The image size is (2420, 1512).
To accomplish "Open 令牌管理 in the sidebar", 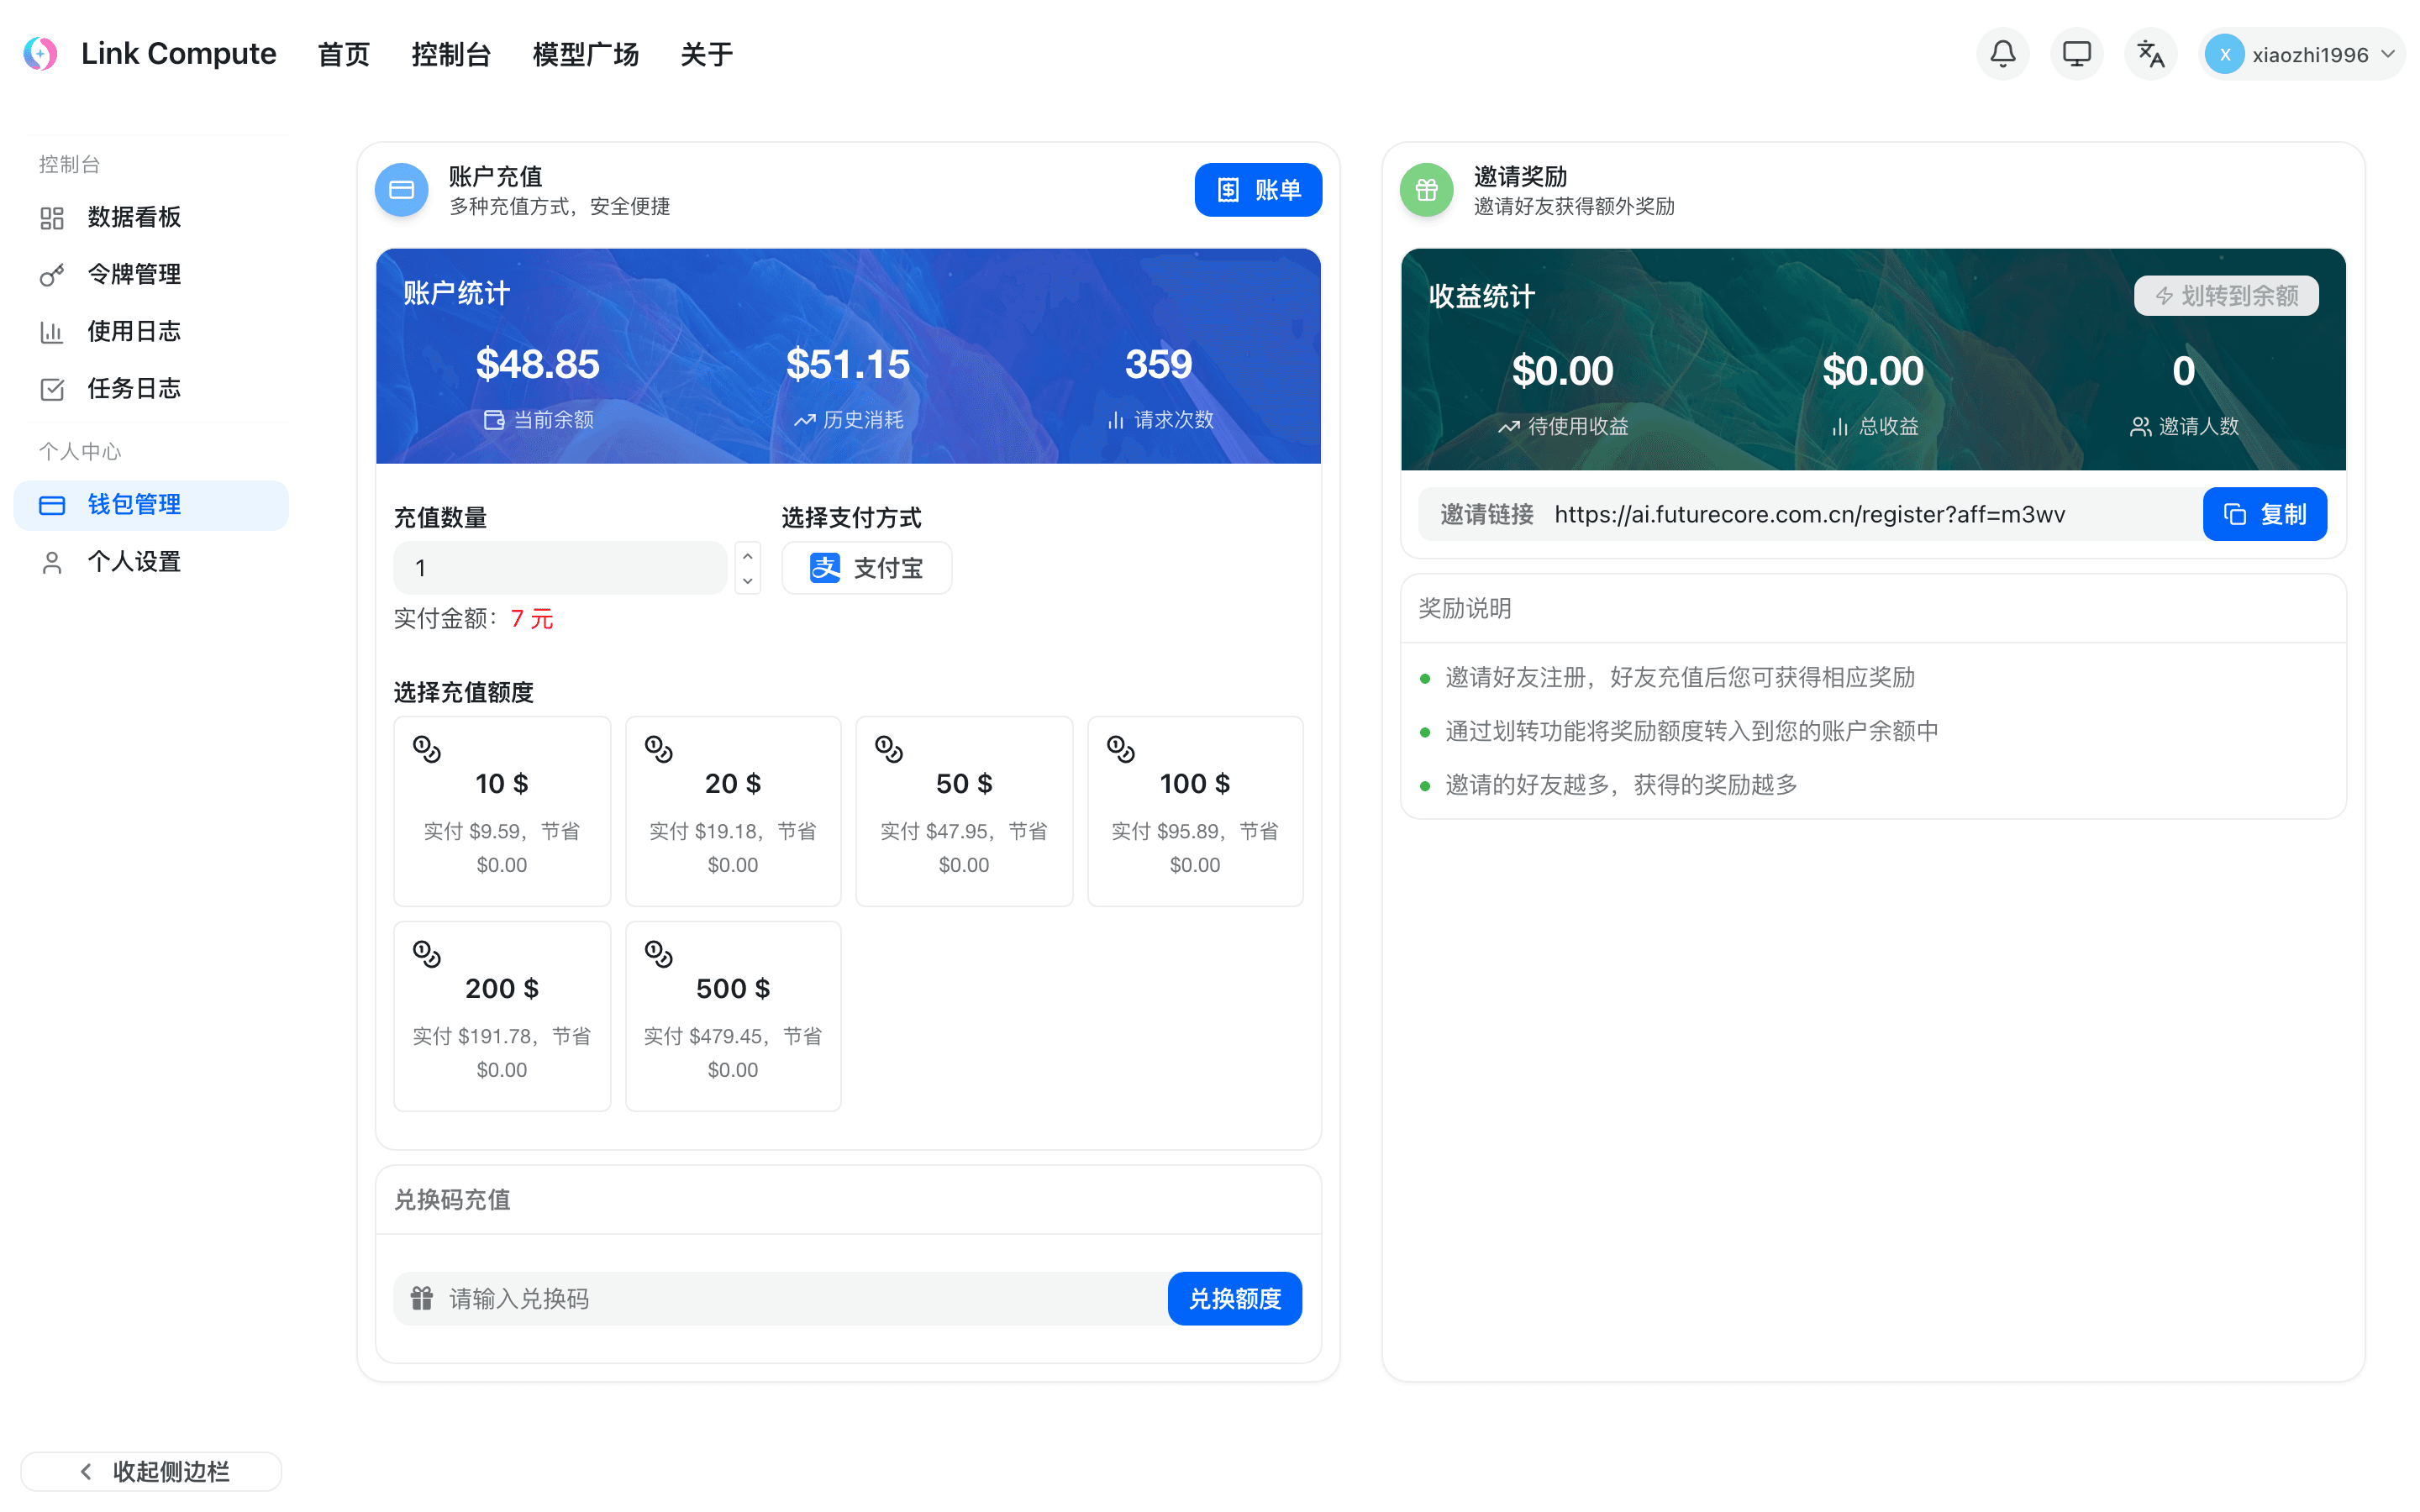I will click(151, 275).
